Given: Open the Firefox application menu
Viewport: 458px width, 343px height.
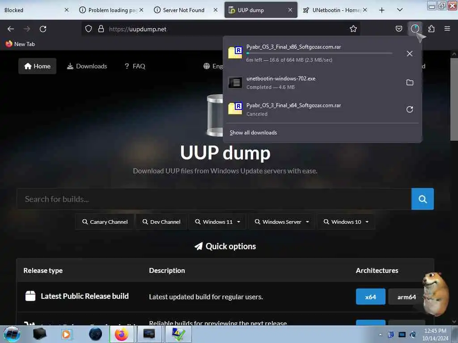Looking at the screenshot, I should point(447,29).
